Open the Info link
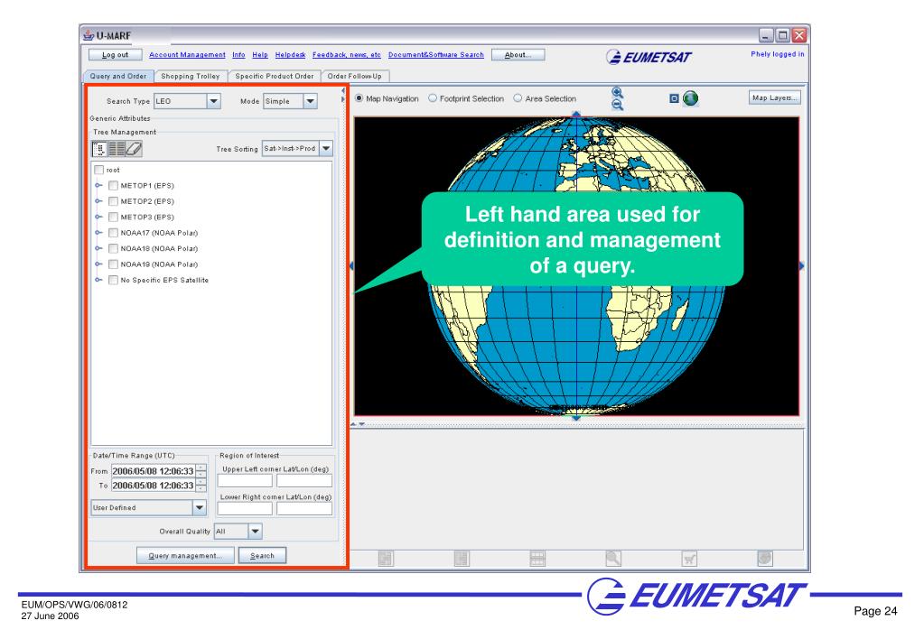Image resolution: width=924 pixels, height=639 pixels. coord(238,55)
